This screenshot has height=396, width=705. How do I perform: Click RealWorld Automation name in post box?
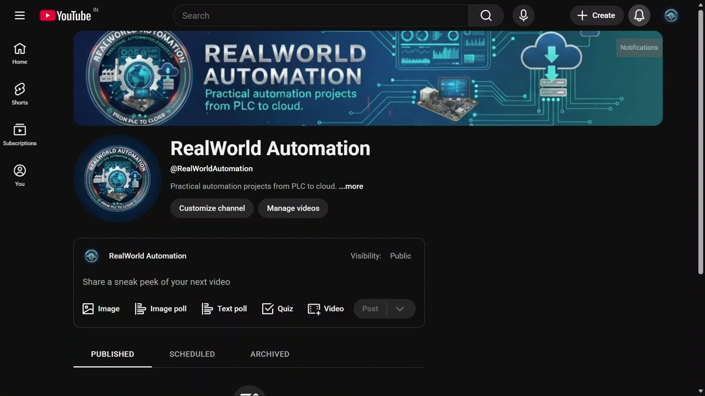point(148,256)
